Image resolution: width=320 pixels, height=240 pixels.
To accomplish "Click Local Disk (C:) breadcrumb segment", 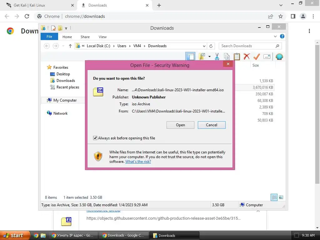I will pyautogui.click(x=98, y=46).
